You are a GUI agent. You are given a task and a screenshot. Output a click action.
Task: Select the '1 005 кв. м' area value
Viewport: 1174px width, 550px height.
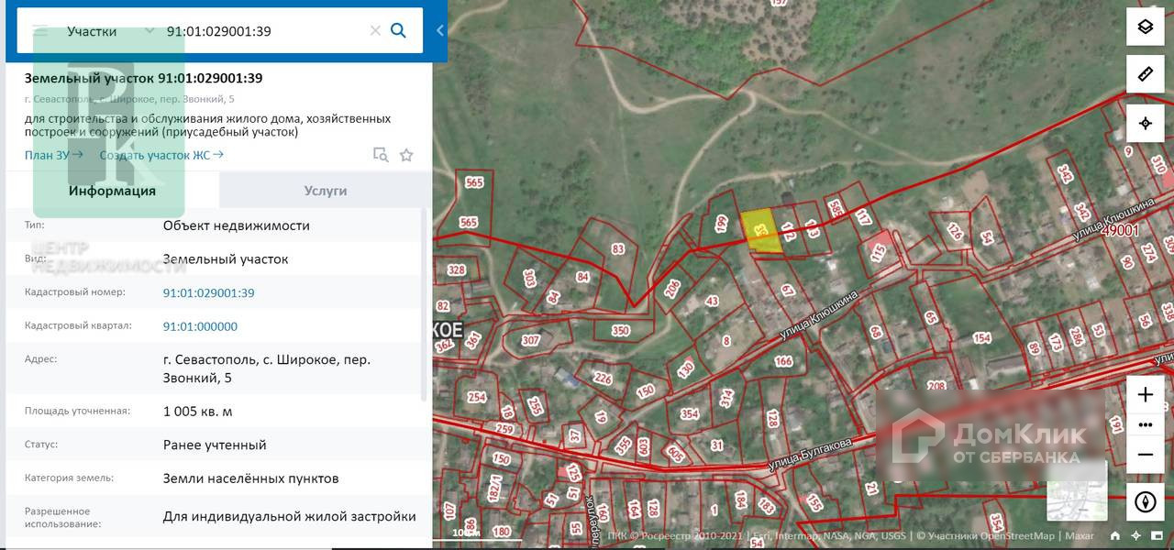tap(197, 412)
